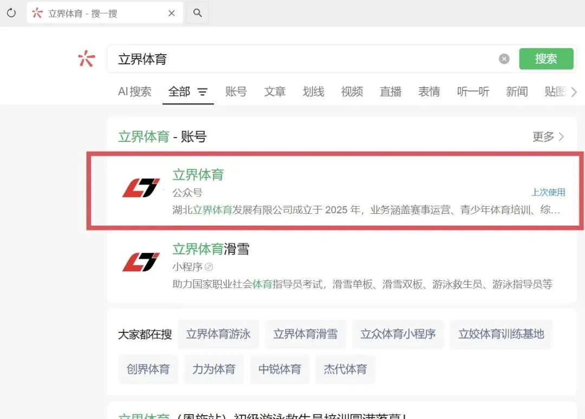The width and height of the screenshot is (585, 419).
Task: Show more tabs with the right chevron arrow
Action: (574, 91)
